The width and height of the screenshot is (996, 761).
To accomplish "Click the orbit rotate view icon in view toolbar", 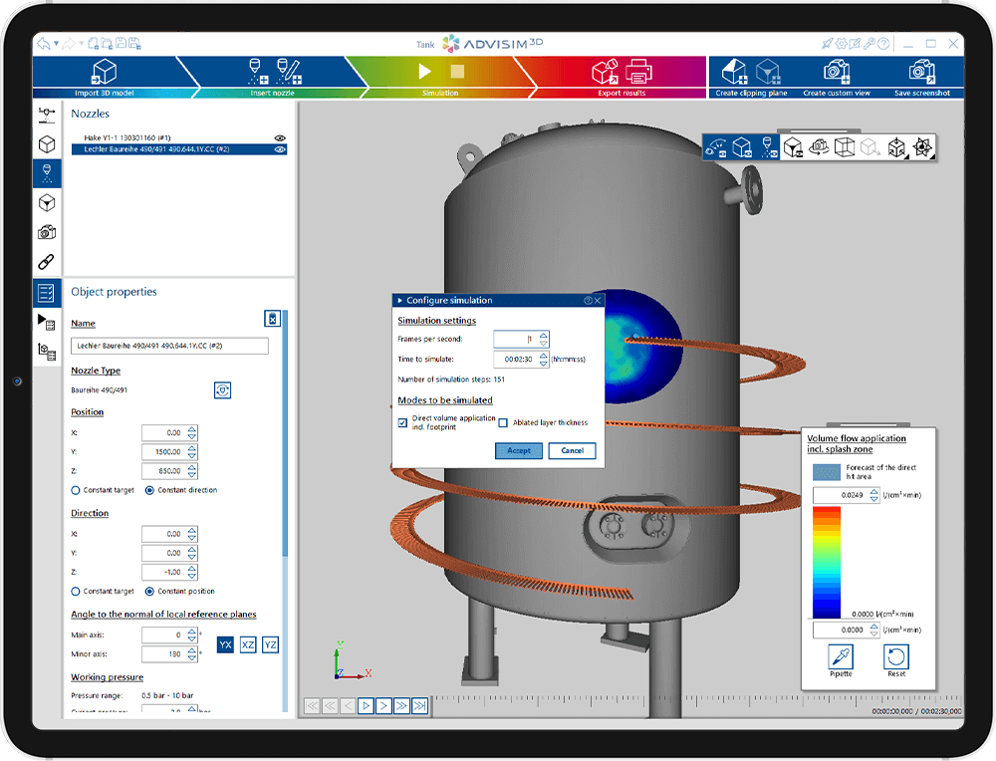I will click(x=818, y=147).
